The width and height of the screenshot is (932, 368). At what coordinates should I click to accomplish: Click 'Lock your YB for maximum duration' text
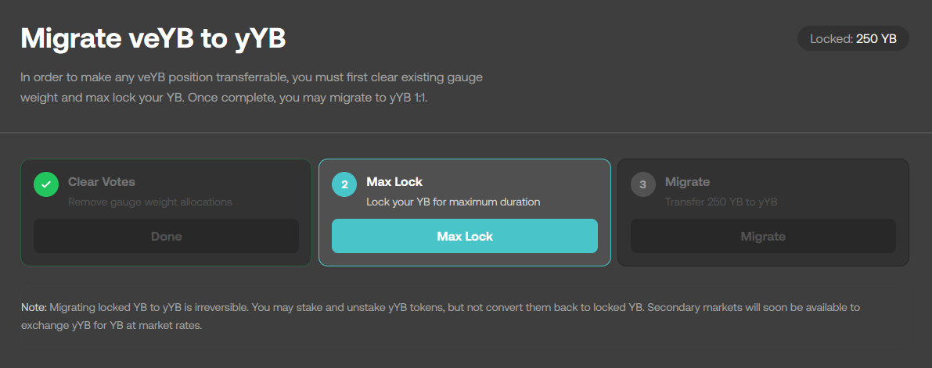[x=454, y=202]
